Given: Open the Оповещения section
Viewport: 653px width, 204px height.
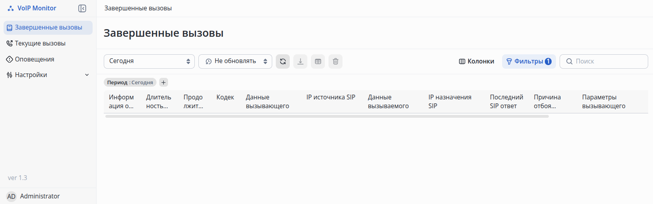Looking at the screenshot, I should coord(34,59).
